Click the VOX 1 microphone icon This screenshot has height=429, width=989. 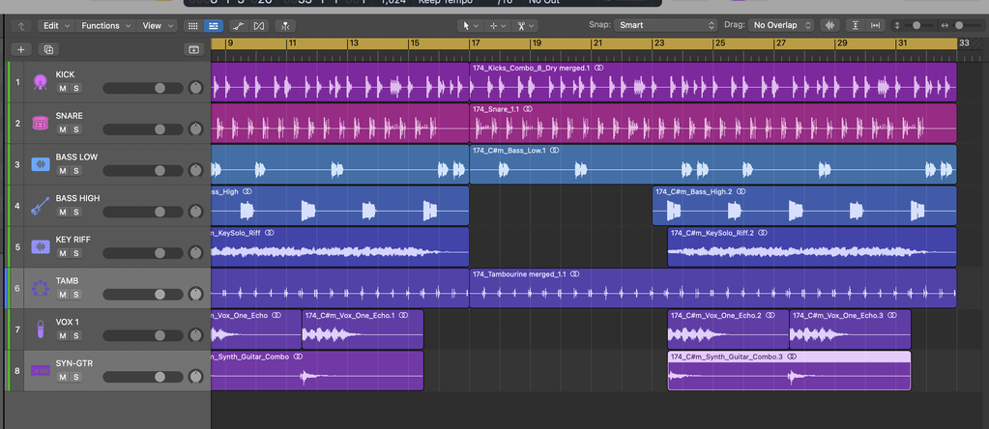(x=41, y=329)
